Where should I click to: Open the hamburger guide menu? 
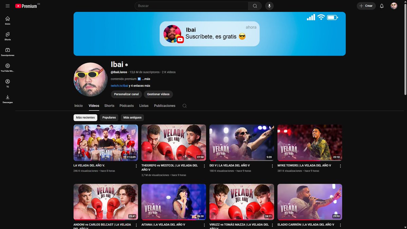(7, 6)
